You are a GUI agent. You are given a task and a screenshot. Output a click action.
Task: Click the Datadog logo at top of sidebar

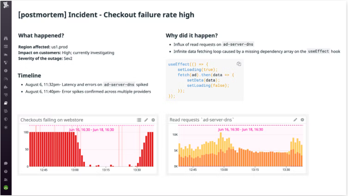point(6,5)
